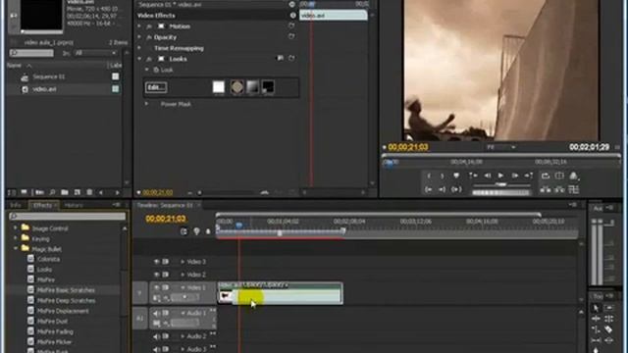Toggle Loop playback in Program Monitor
Screen dimensions: 628x353
[x=546, y=176]
